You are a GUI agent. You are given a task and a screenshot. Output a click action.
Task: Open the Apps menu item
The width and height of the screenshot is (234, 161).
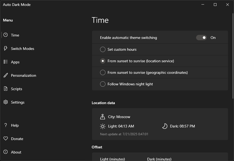[15, 62]
